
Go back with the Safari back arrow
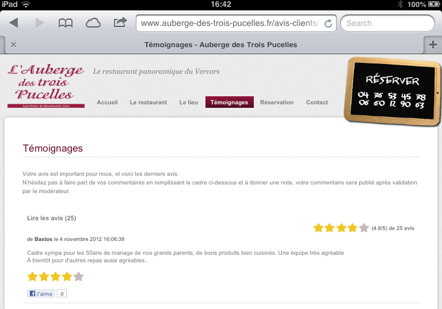[x=14, y=23]
